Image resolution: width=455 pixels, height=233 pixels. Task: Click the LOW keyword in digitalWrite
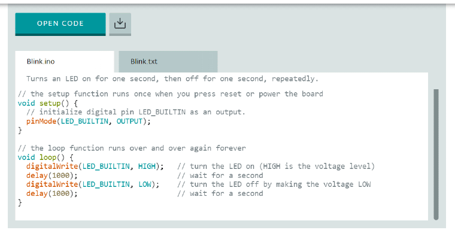[x=144, y=184]
